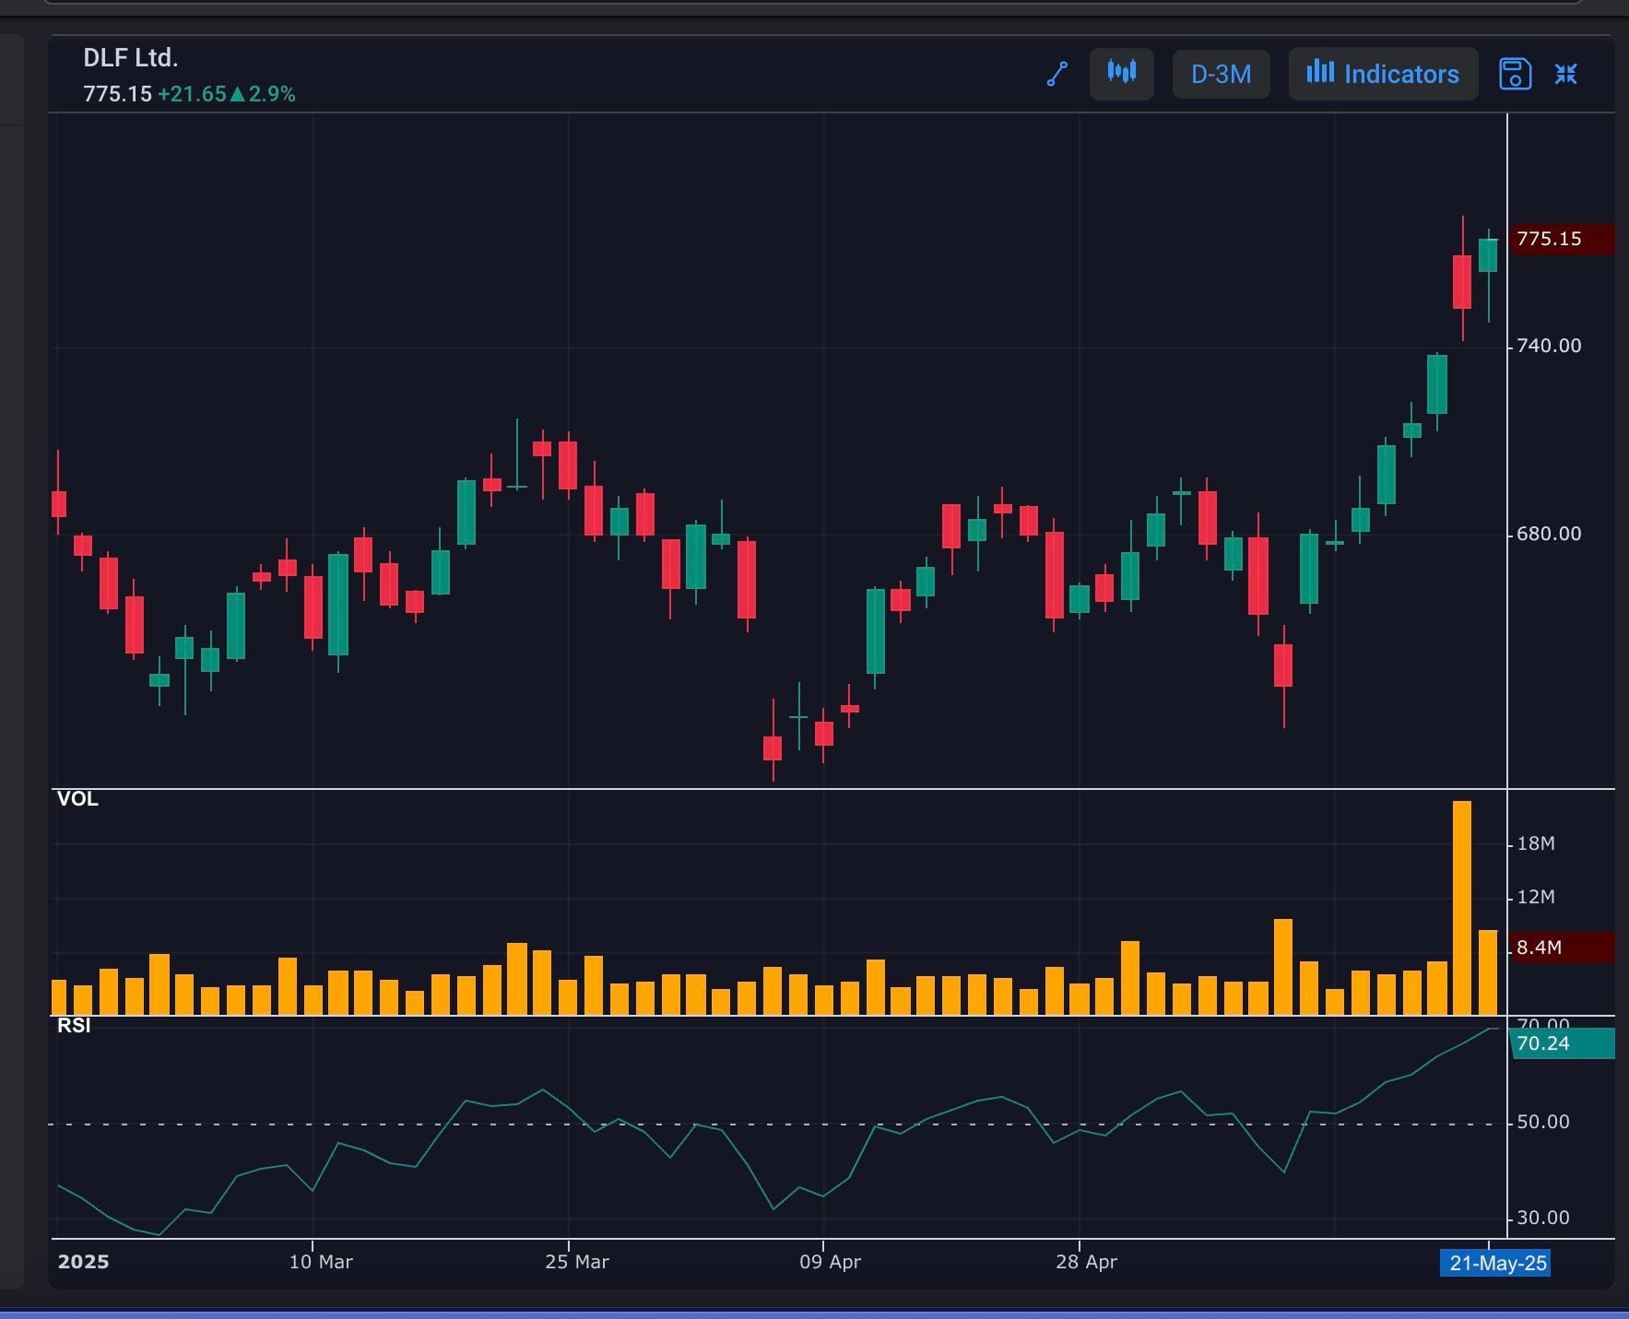
Task: Click the 775.15 price axis label
Action: pos(1563,239)
